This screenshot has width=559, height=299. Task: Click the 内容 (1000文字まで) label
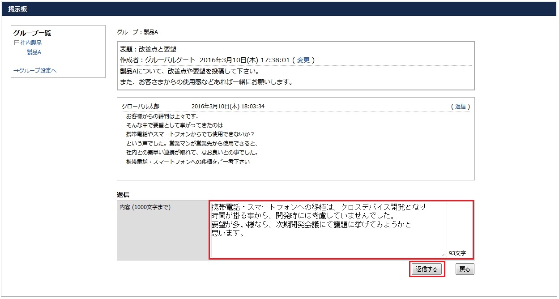click(145, 207)
